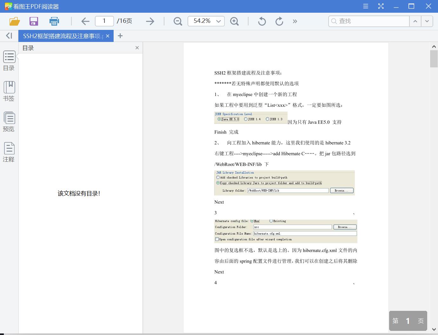Go to next page with right arrow
The image size is (438, 335).
coord(150,21)
